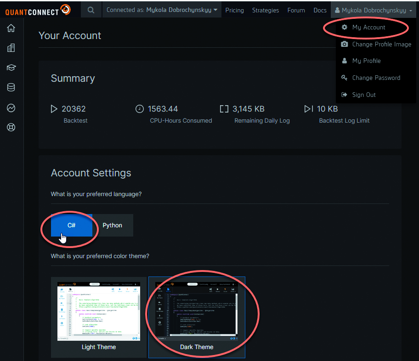
Task: Click the Account Settings heading
Action: [x=91, y=173]
